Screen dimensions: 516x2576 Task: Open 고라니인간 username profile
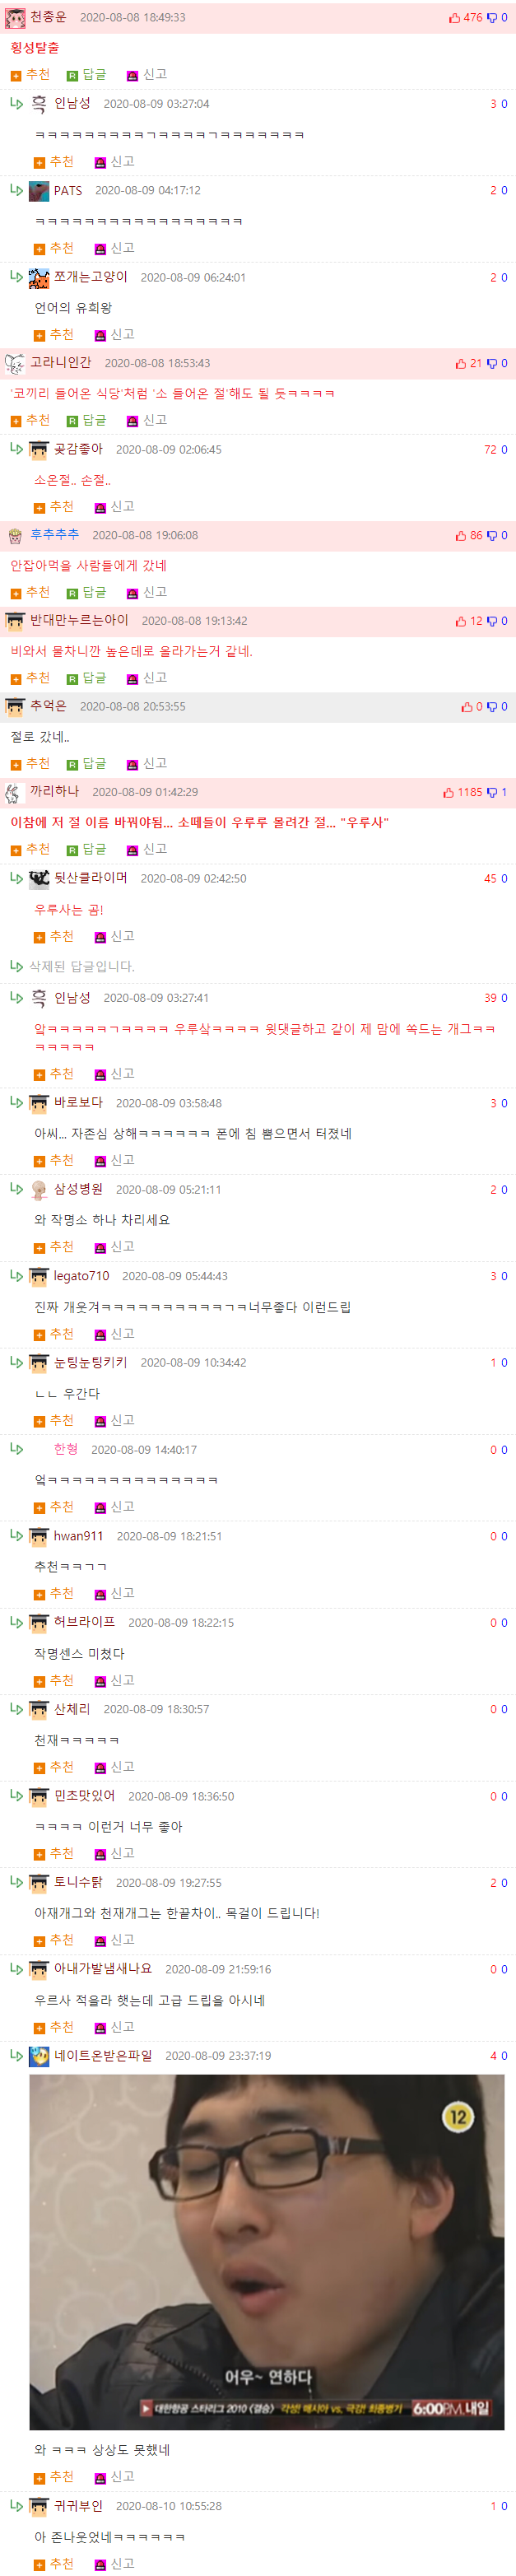(x=60, y=363)
